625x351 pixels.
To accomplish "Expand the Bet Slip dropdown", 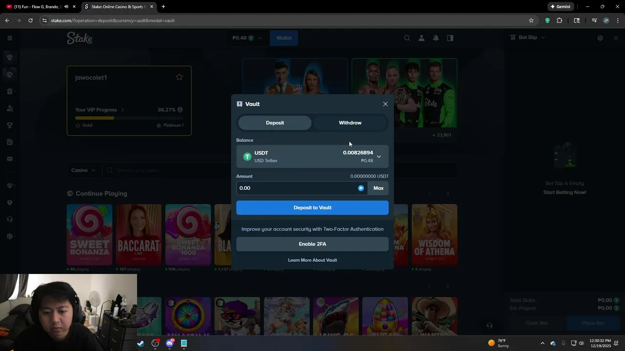I will coord(527,38).
